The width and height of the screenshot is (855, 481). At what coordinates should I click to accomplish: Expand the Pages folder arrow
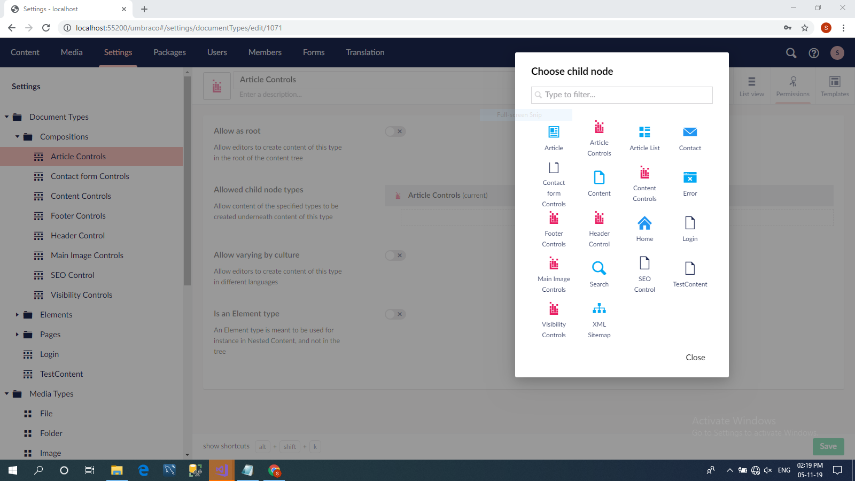click(x=17, y=335)
